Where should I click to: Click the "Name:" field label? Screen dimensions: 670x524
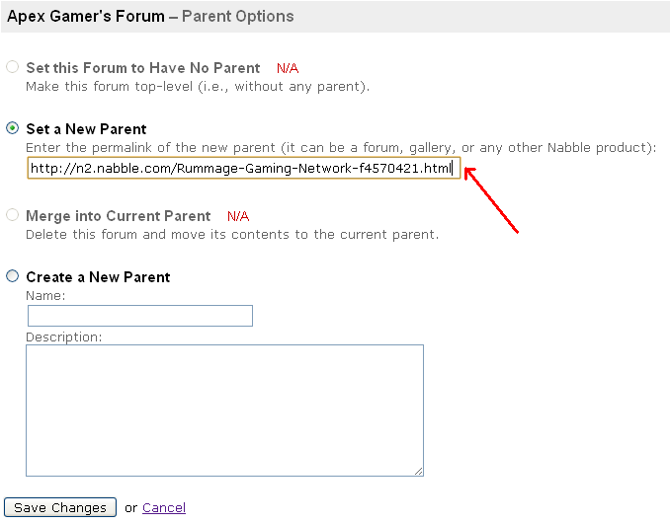coord(45,296)
